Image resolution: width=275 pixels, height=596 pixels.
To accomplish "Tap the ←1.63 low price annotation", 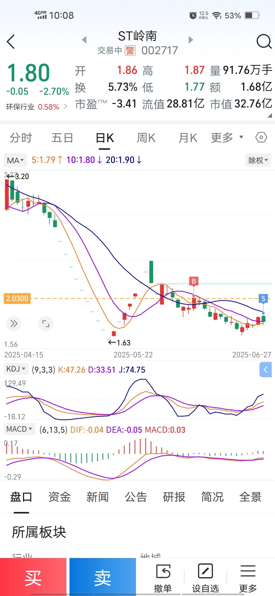I will [x=119, y=343].
